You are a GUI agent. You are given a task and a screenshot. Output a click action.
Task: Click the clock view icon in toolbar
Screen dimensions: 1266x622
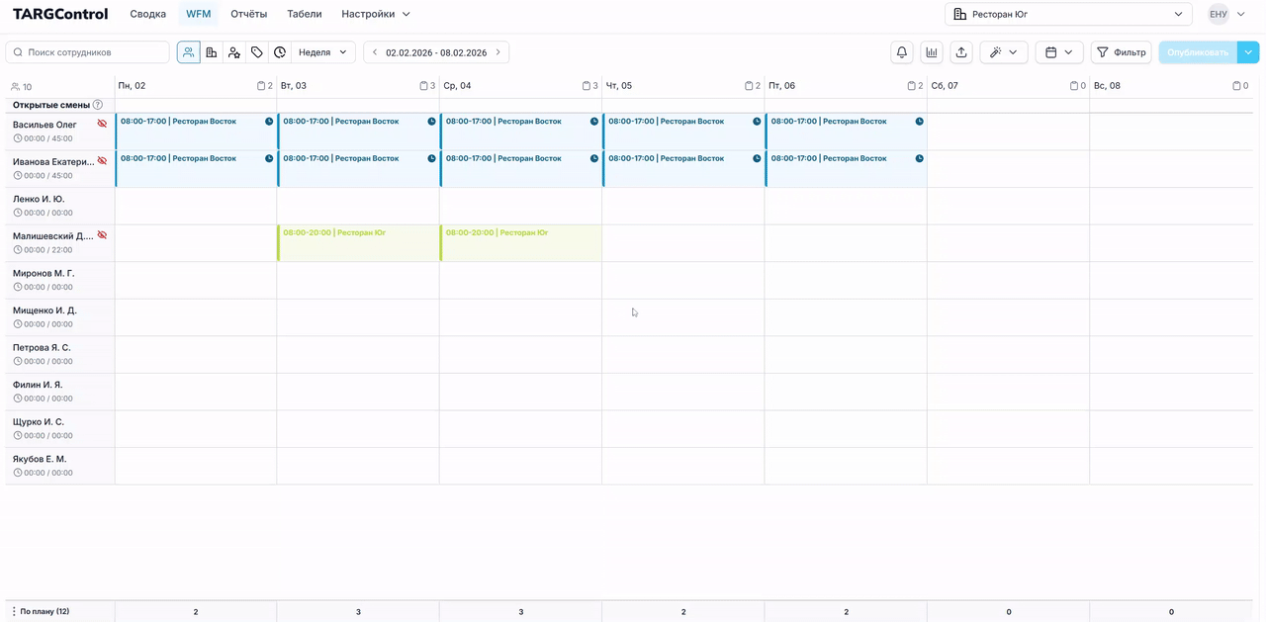[280, 52]
